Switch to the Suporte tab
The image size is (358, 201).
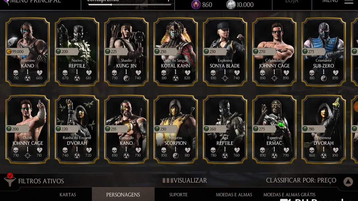178,195
